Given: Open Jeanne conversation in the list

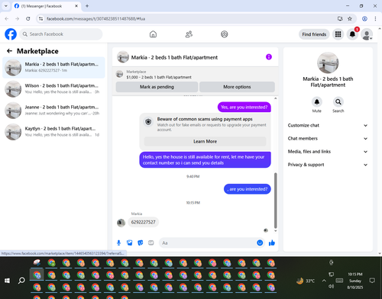Looking at the screenshot, I should 53,111.
